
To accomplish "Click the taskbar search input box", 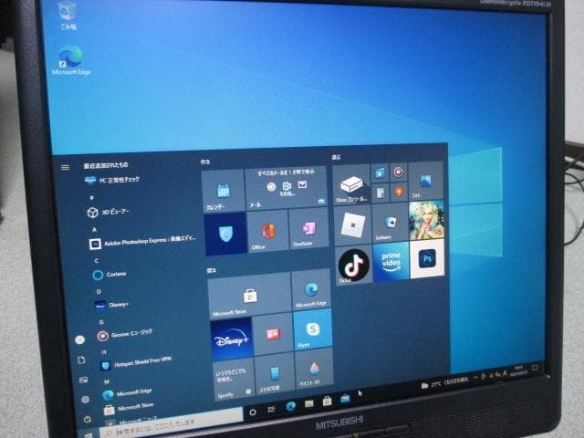I will tap(172, 421).
